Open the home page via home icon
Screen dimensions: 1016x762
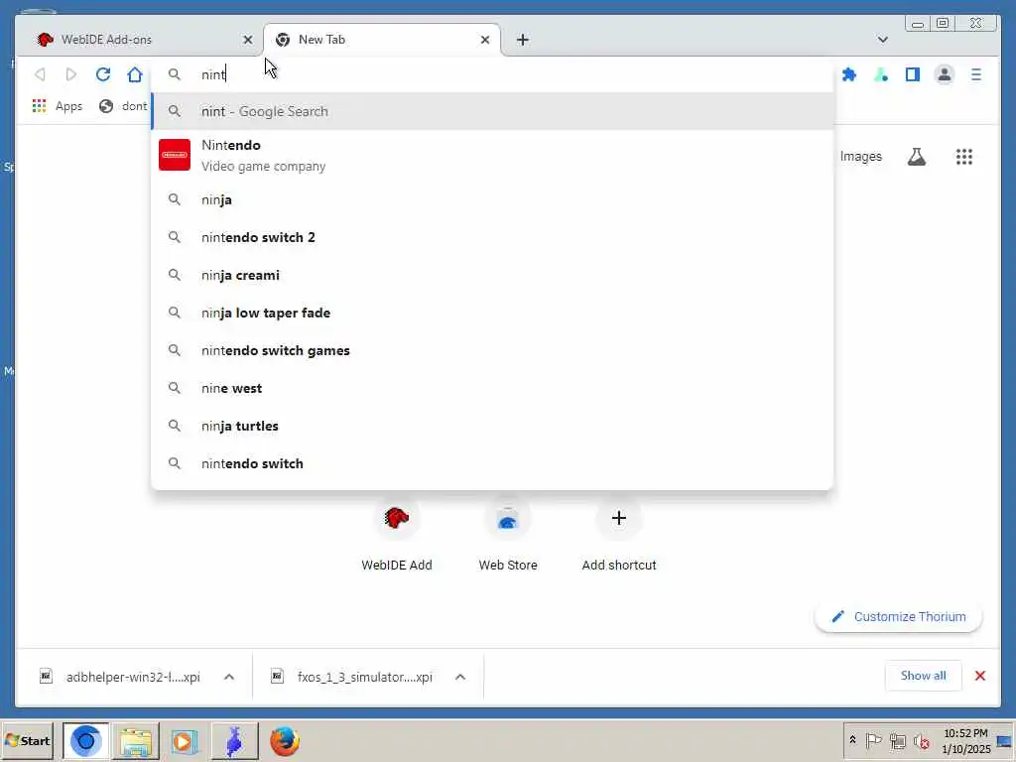click(135, 74)
